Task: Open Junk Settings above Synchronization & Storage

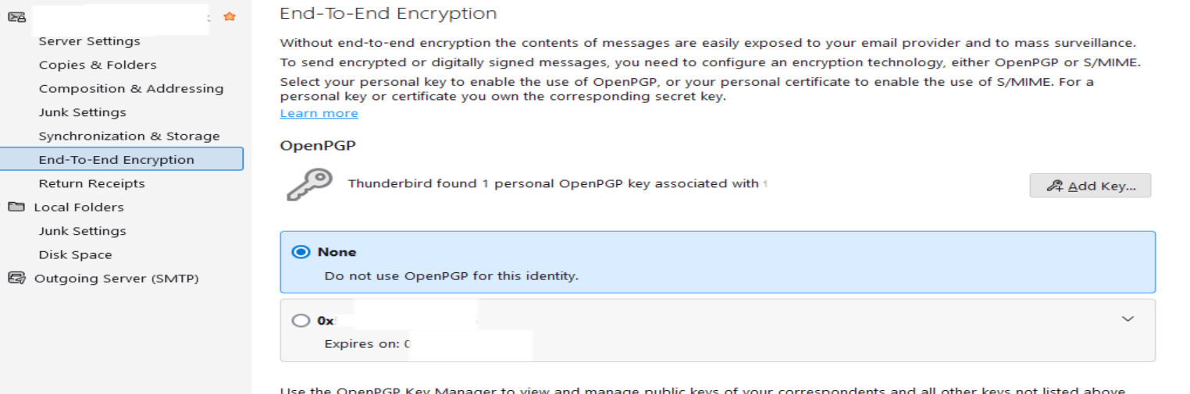Action: [x=82, y=112]
